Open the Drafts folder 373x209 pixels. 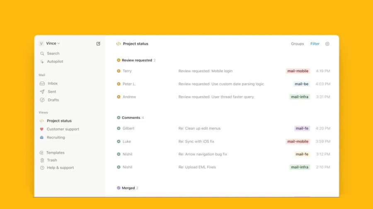pos(53,100)
